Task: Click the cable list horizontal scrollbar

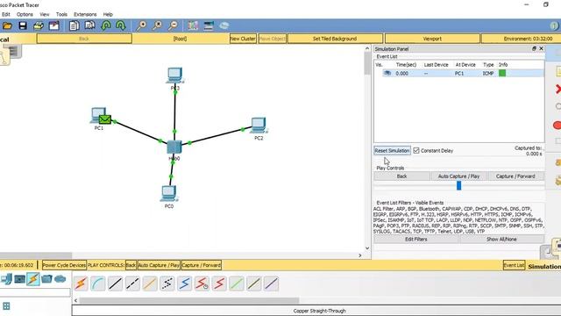Action: pyautogui.click(x=189, y=300)
